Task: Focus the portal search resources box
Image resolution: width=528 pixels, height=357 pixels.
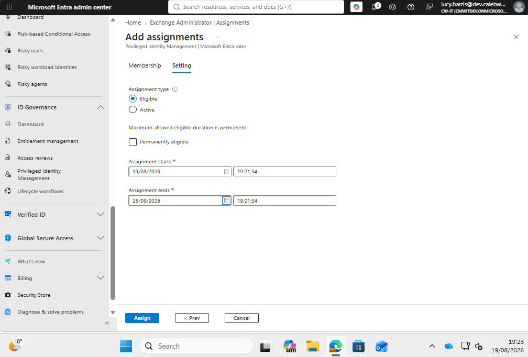Action: 256,7
